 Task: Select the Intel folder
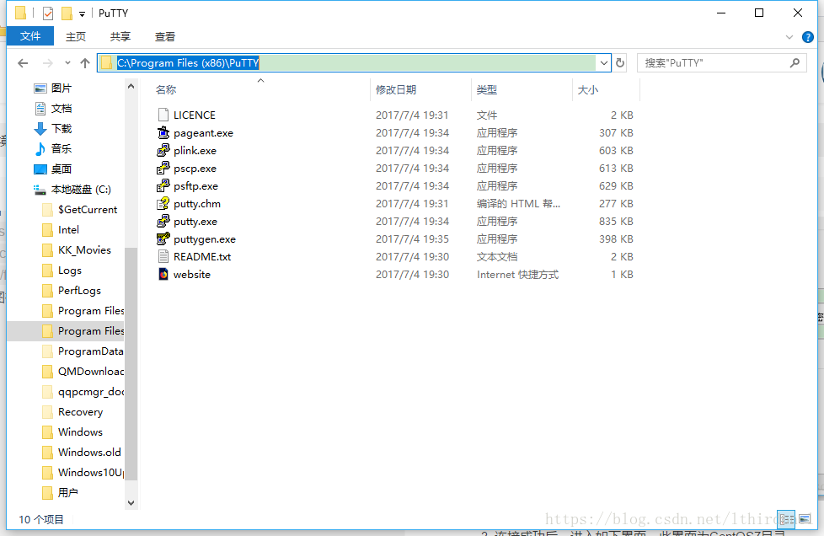pos(68,229)
